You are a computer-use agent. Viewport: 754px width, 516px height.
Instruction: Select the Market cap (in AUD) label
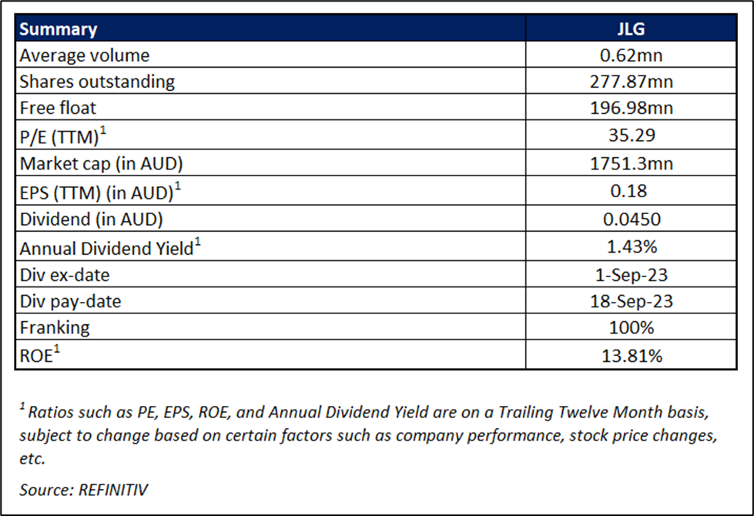coord(102,163)
